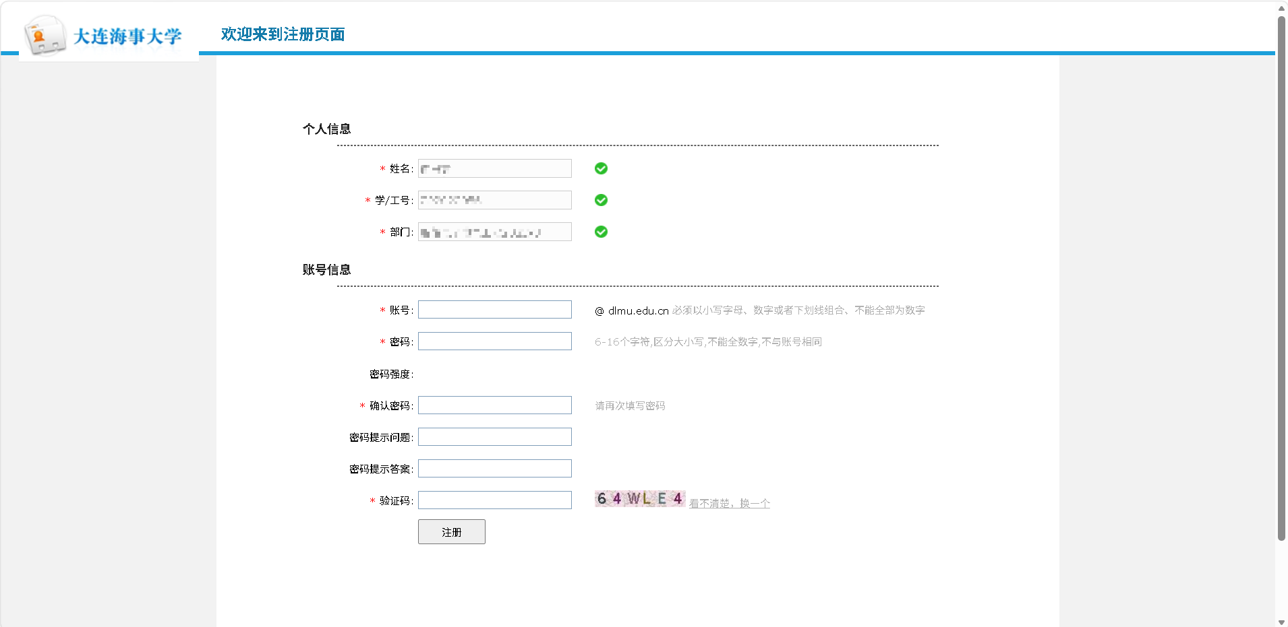Click the captcha verification code image
Image resolution: width=1288 pixels, height=627 pixels.
click(639, 498)
